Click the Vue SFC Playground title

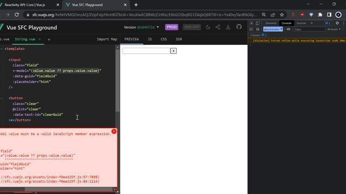32,27
